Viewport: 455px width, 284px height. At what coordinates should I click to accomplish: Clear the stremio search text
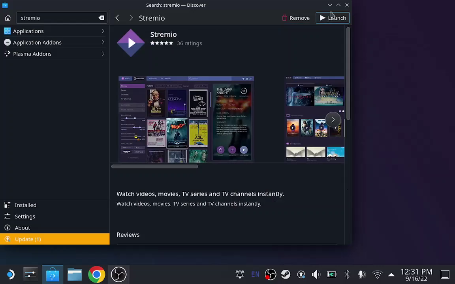pyautogui.click(x=101, y=18)
